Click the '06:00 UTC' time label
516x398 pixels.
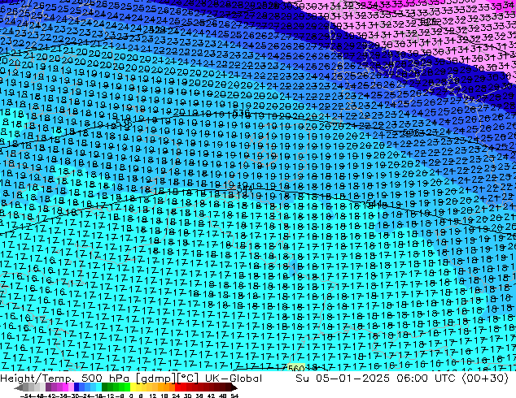click(426, 378)
